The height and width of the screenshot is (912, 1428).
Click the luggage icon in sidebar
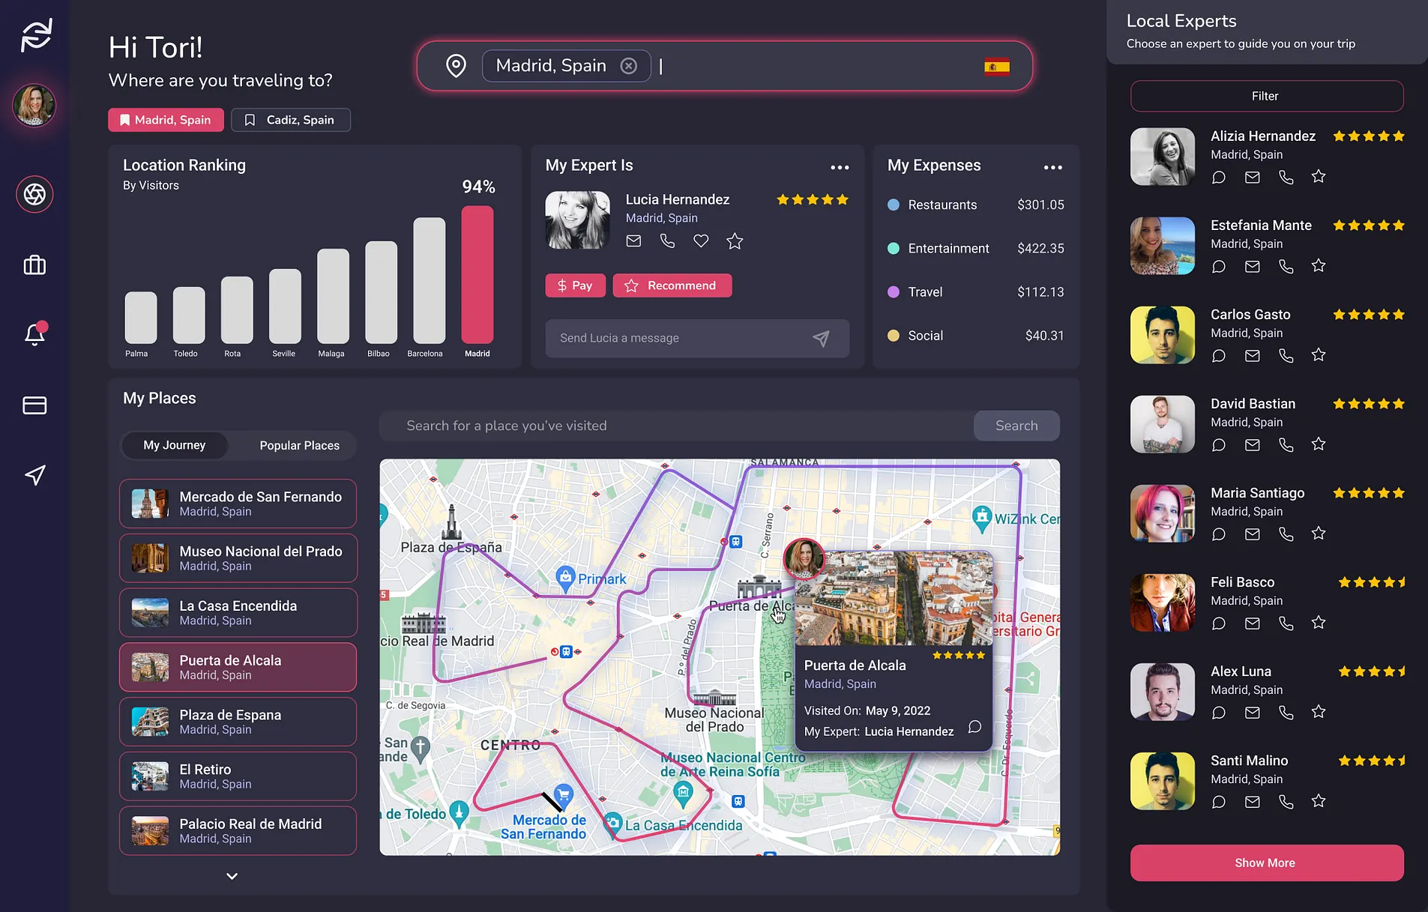(34, 265)
